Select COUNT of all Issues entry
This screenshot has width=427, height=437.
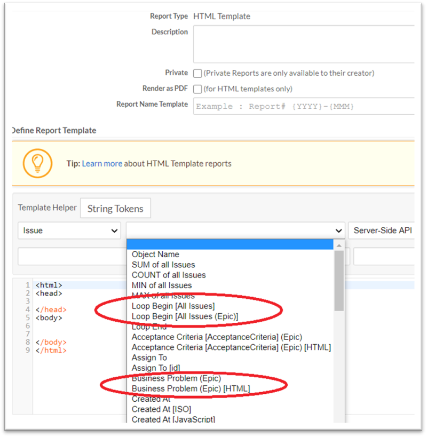169,275
